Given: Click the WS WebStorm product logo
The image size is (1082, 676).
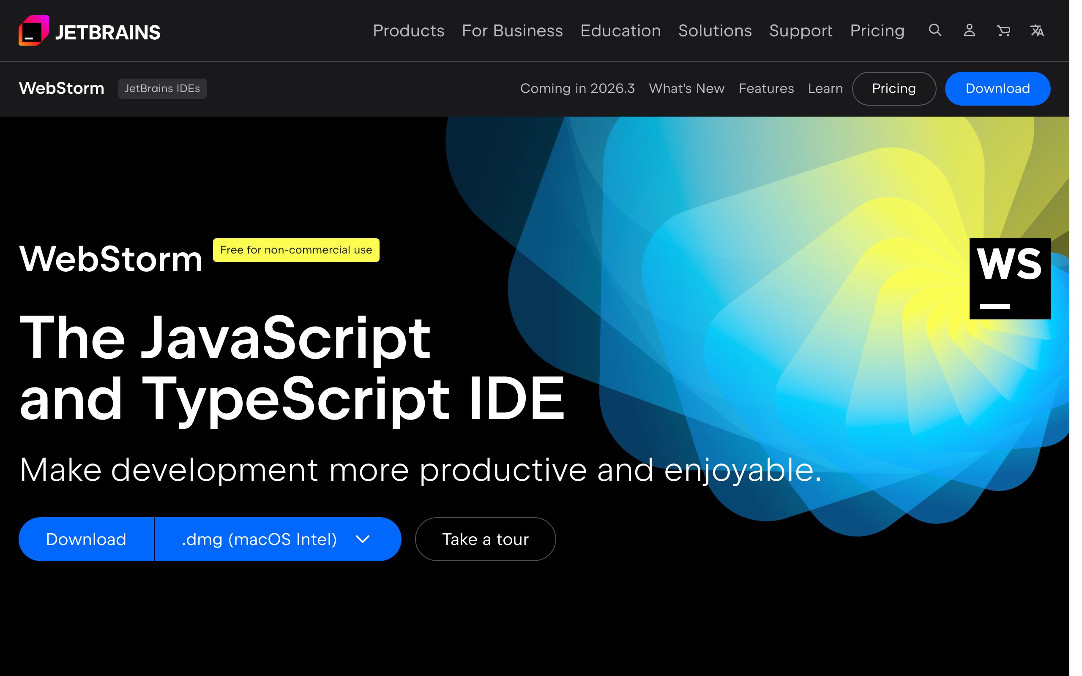Looking at the screenshot, I should click(x=1010, y=278).
